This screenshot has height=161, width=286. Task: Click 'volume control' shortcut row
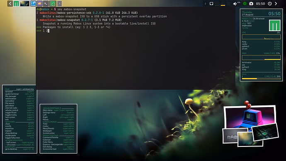[x=19, y=110]
